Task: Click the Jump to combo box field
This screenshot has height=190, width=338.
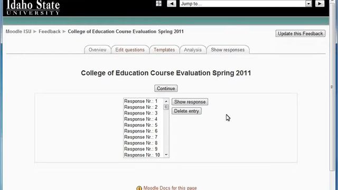Action: (x=246, y=4)
